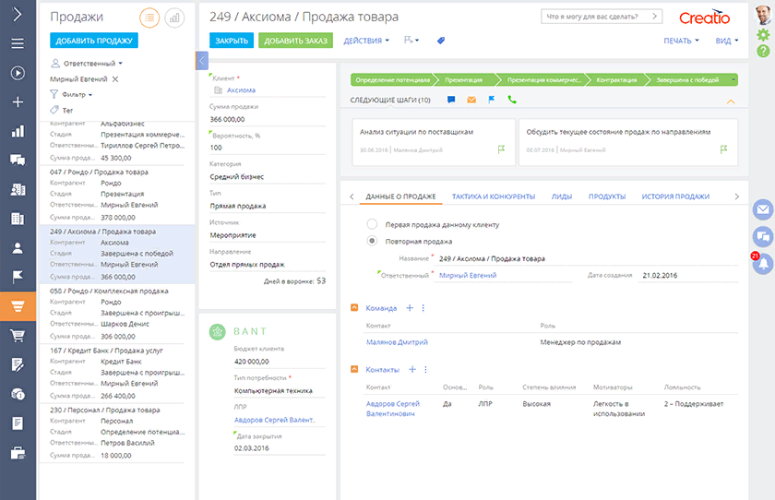Open the ДЕЙСТВИЯ dropdown menu
Viewport: 775px width, 500px height.
pos(365,41)
